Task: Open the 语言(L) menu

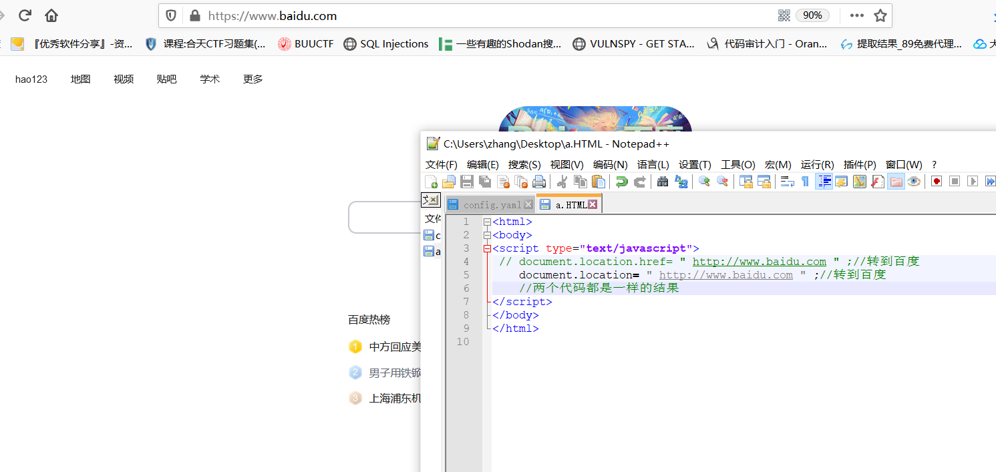Action: coord(653,165)
